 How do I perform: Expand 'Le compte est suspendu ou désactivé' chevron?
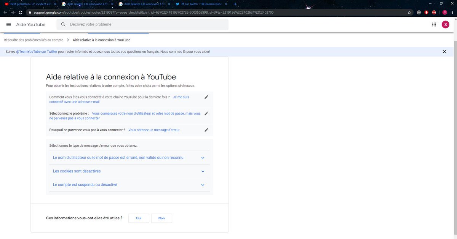[x=203, y=185]
